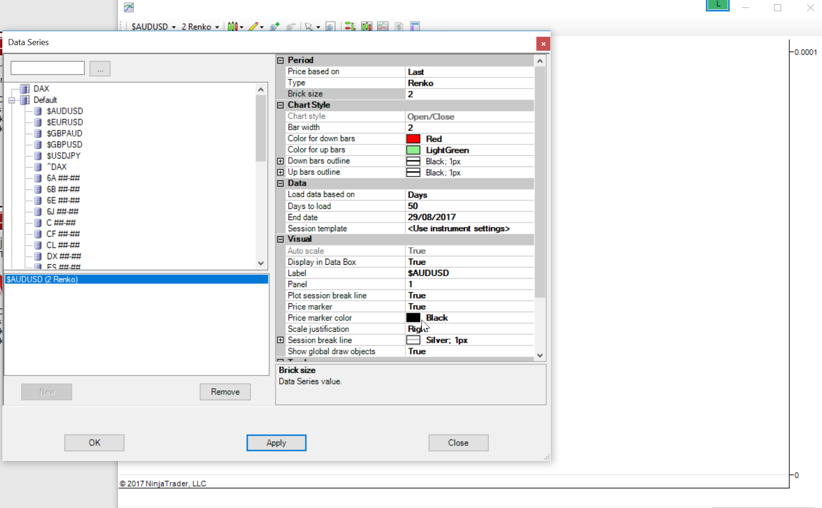822x508 pixels.
Task: Click the Type value Renko
Action: click(x=469, y=83)
